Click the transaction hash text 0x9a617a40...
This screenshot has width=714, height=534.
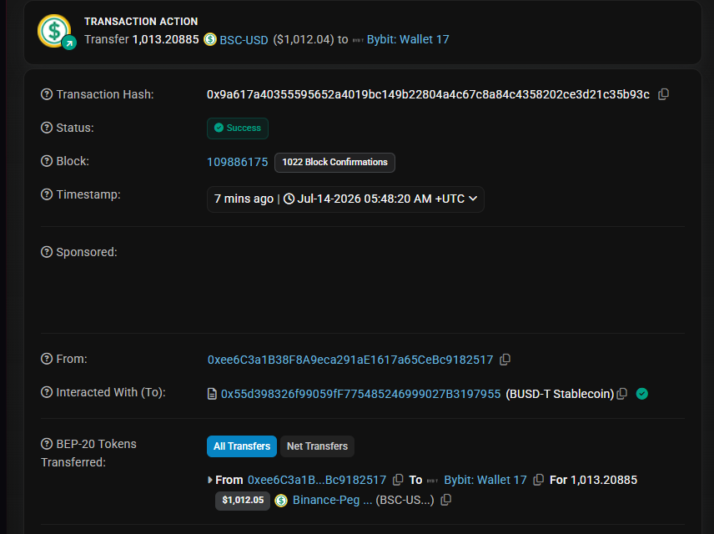click(x=428, y=94)
